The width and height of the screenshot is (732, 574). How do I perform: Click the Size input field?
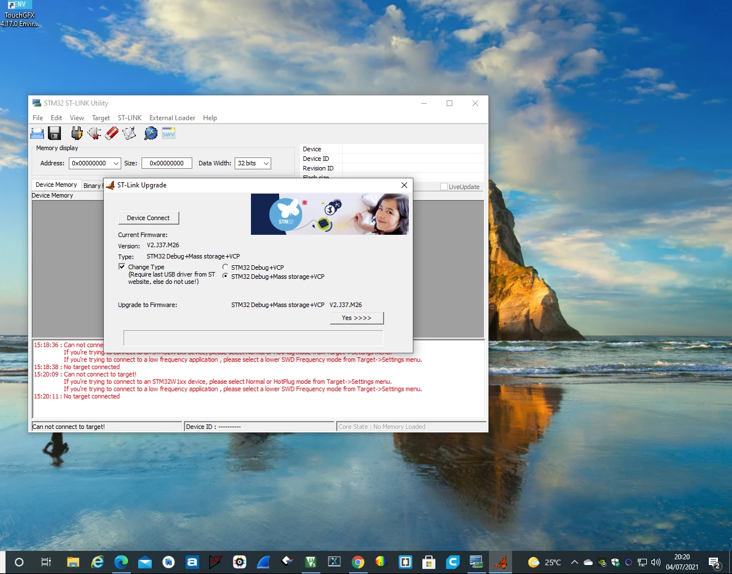(x=167, y=163)
